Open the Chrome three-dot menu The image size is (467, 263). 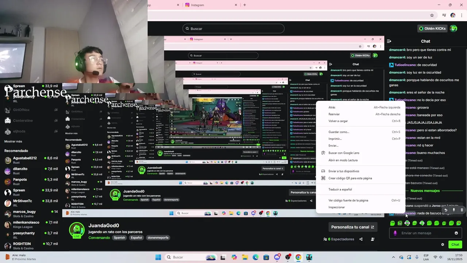click(x=462, y=15)
